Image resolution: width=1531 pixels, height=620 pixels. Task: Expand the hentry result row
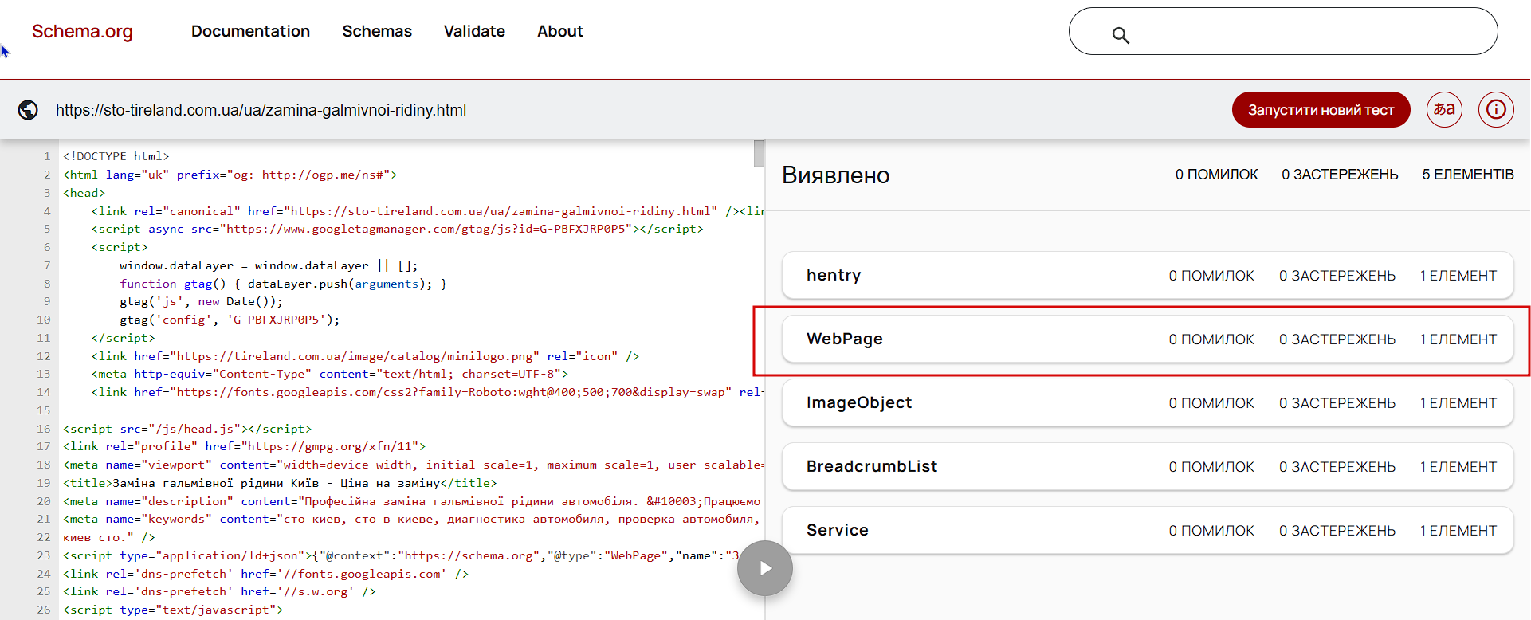[1147, 276]
